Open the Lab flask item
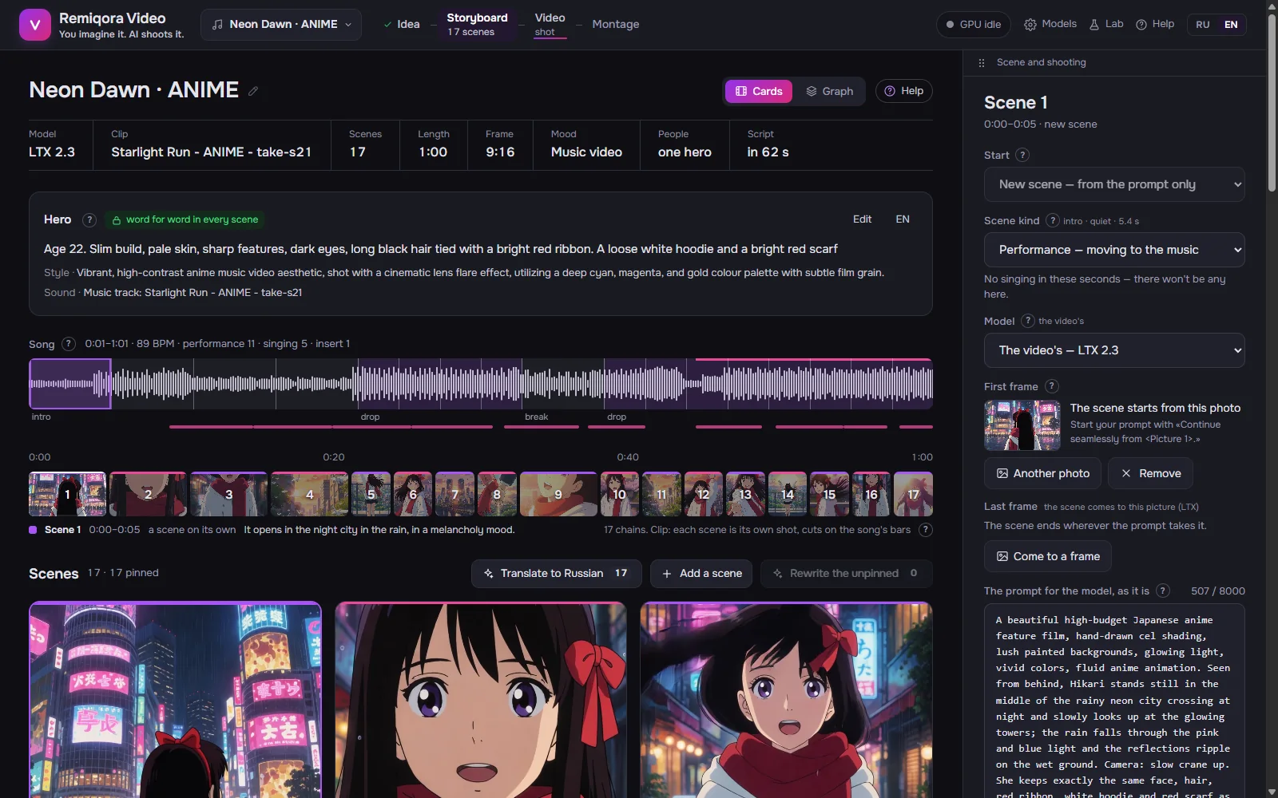Screen dimensions: 1278x798 click(1106, 24)
